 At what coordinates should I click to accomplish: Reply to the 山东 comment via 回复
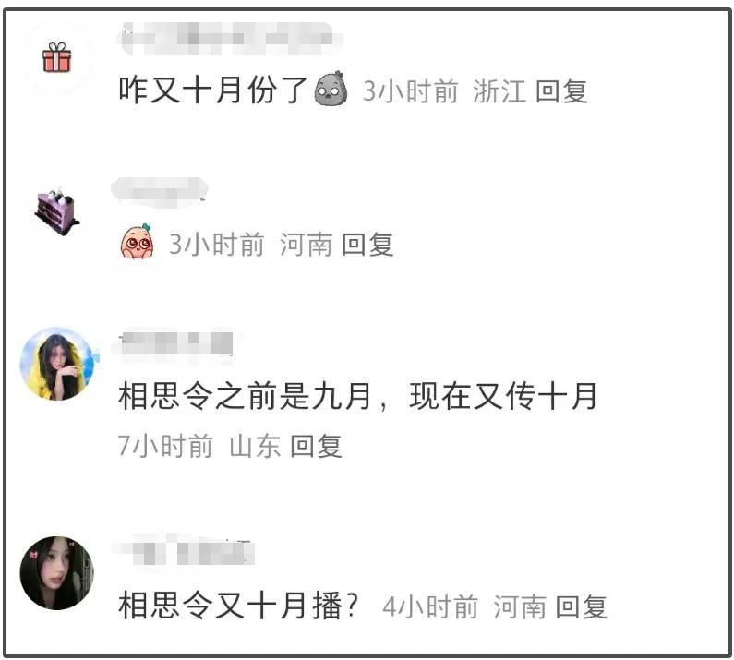tap(316, 446)
